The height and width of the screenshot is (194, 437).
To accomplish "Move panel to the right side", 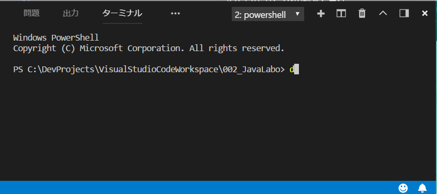I will (x=404, y=13).
